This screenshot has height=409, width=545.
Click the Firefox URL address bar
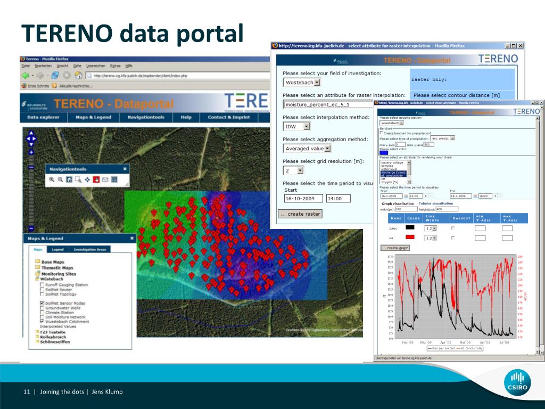tap(177, 76)
